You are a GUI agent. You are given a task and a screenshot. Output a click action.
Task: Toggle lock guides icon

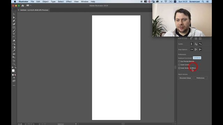(x=196, y=44)
